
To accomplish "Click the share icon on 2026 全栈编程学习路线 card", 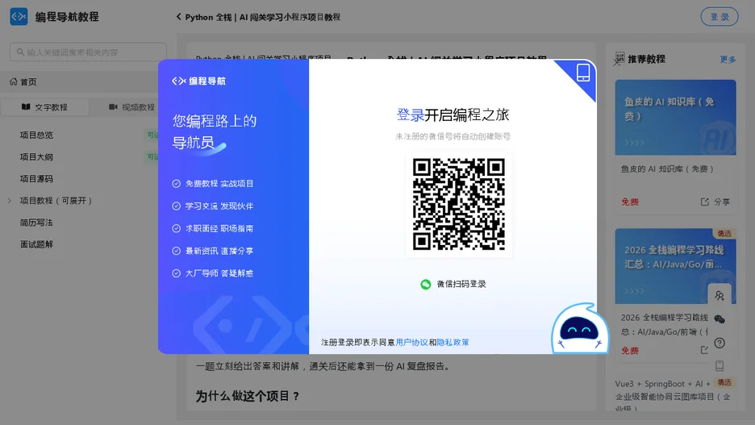I will coord(704,350).
